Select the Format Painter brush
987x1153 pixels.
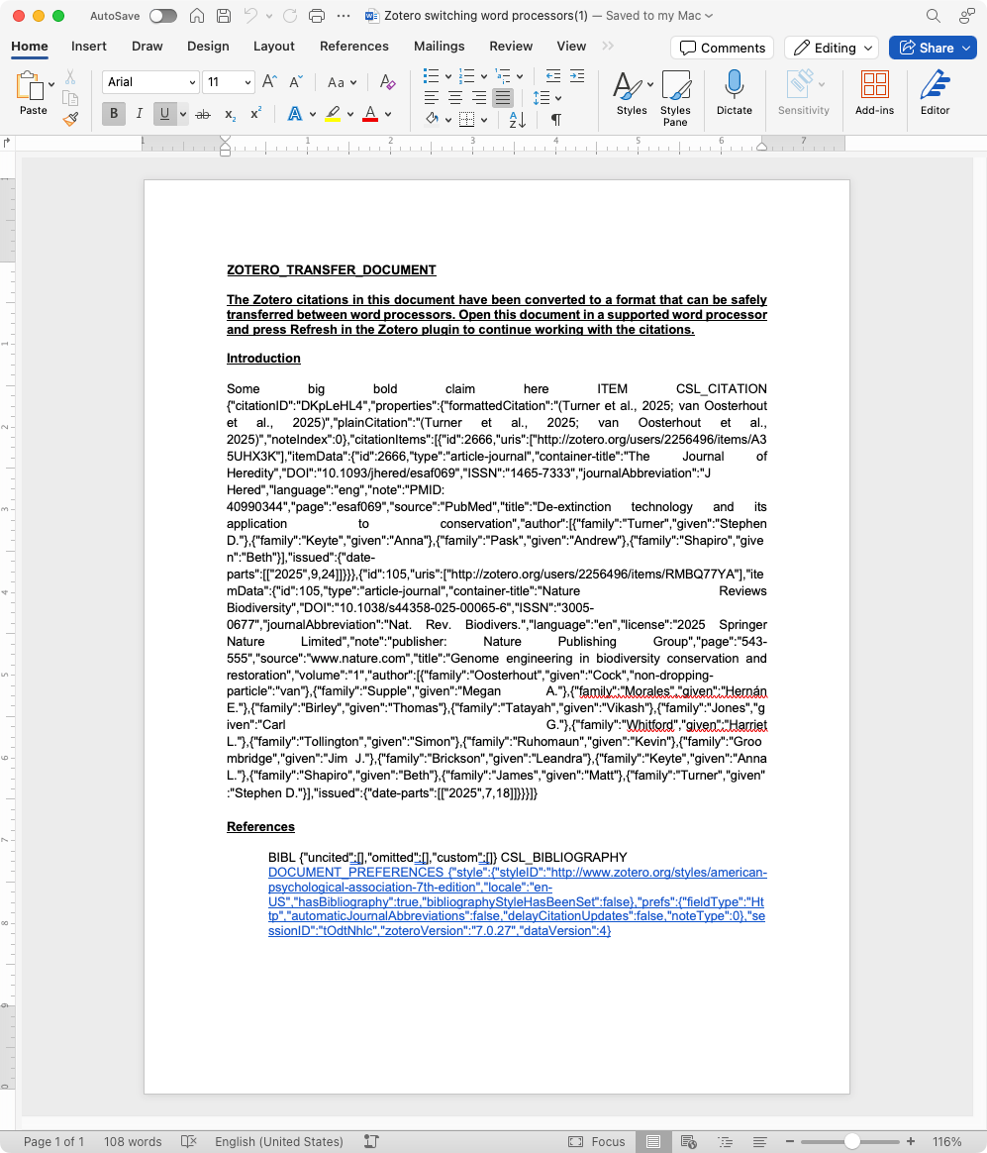(x=70, y=119)
